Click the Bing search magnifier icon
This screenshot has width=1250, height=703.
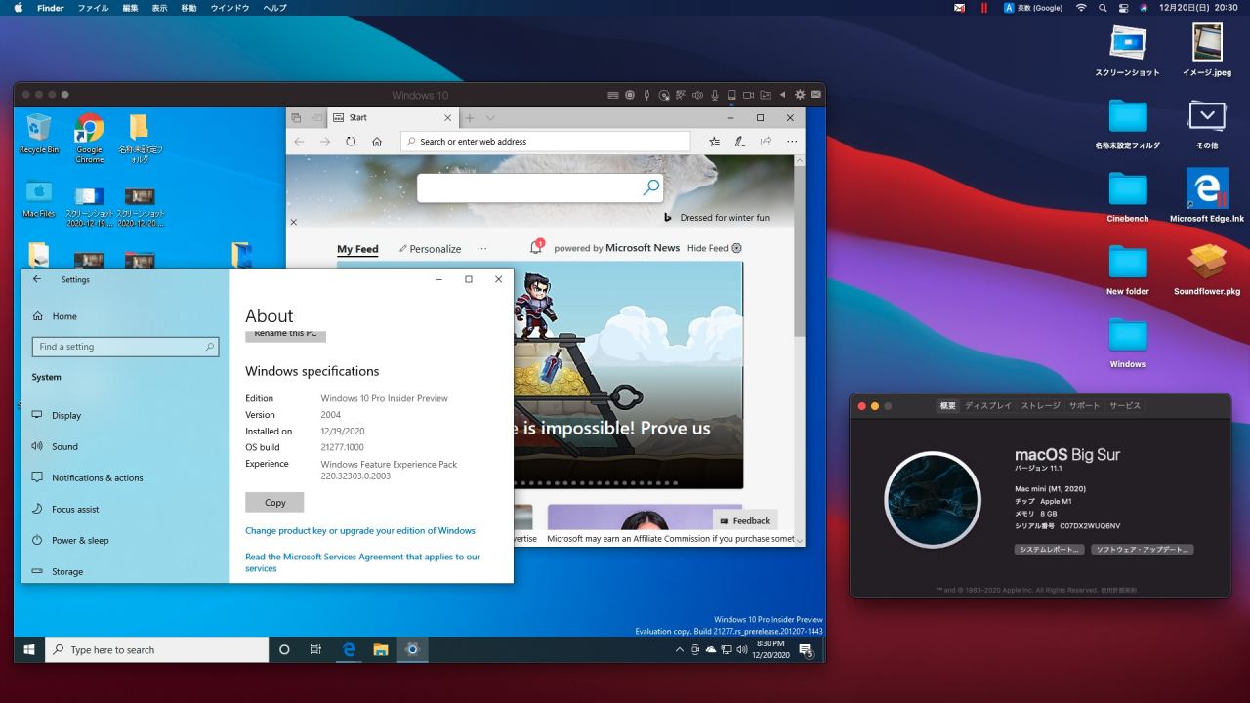click(x=650, y=187)
